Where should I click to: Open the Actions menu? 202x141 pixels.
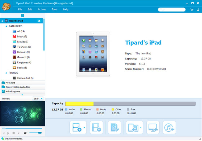42,9
